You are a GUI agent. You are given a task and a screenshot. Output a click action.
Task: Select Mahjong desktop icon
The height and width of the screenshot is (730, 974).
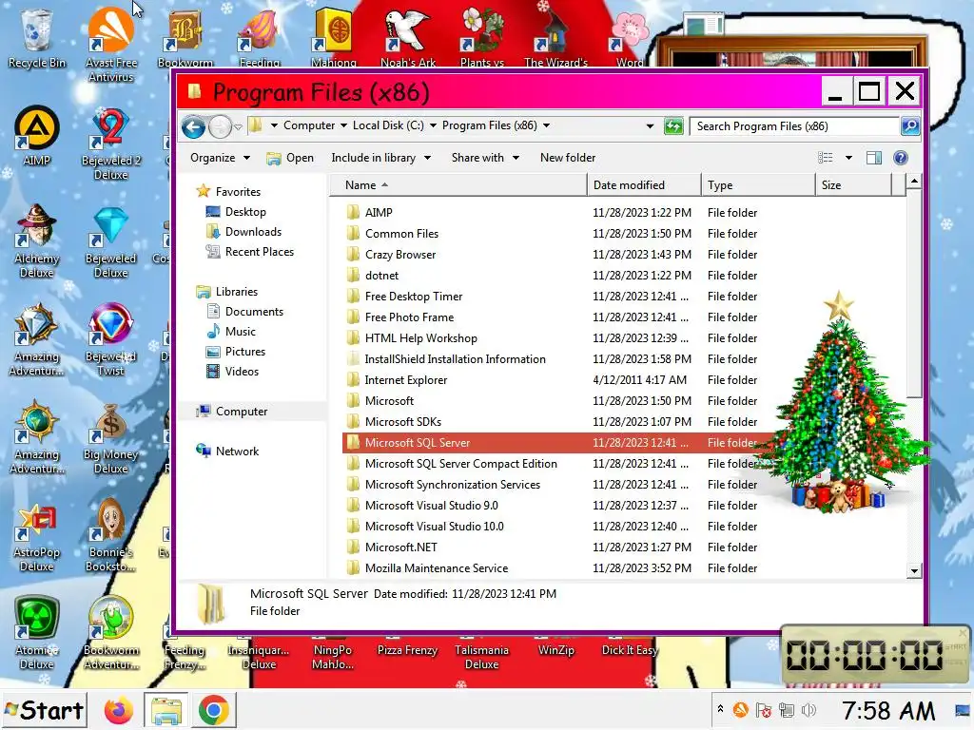click(x=334, y=37)
